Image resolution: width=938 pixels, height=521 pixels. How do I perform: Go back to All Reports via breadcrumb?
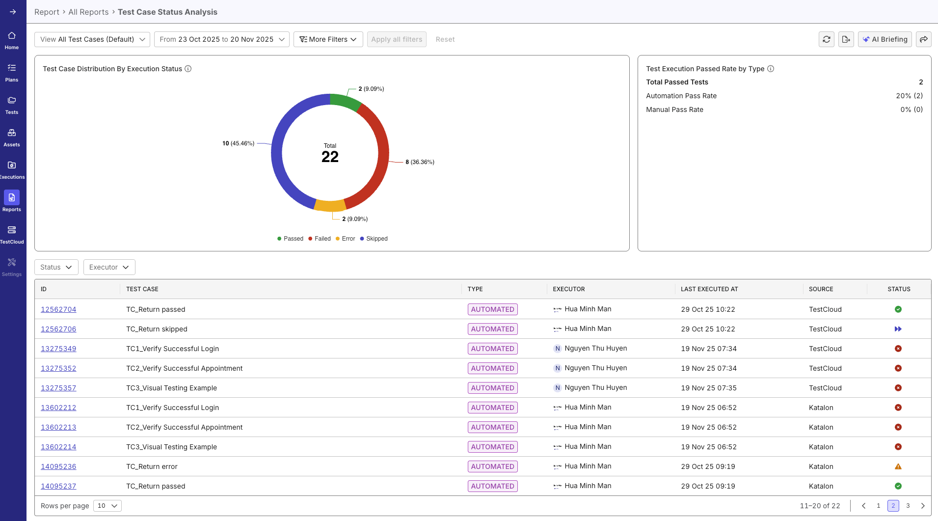[x=88, y=12]
